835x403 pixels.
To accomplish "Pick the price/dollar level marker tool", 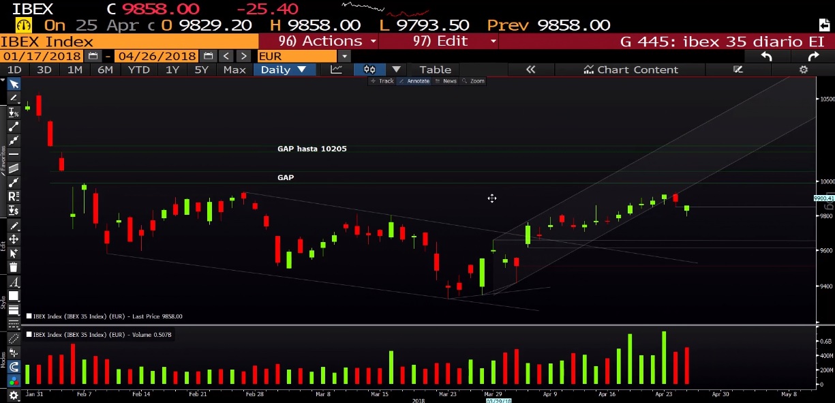I will pos(14,210).
